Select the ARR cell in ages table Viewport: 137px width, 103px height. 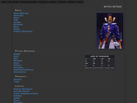[97, 59]
